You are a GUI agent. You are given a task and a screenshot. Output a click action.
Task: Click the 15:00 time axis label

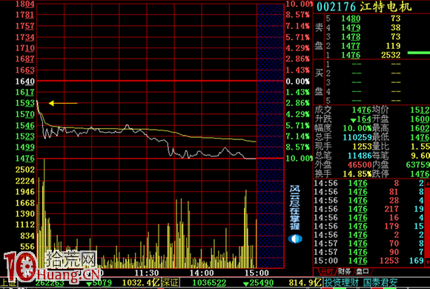tap(257, 273)
